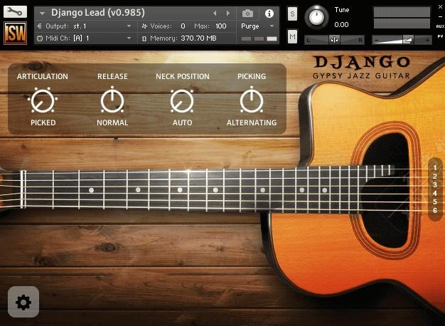Image resolution: width=445 pixels, height=326 pixels.
Task: Select string 1 on the guitar
Action: coord(435,168)
